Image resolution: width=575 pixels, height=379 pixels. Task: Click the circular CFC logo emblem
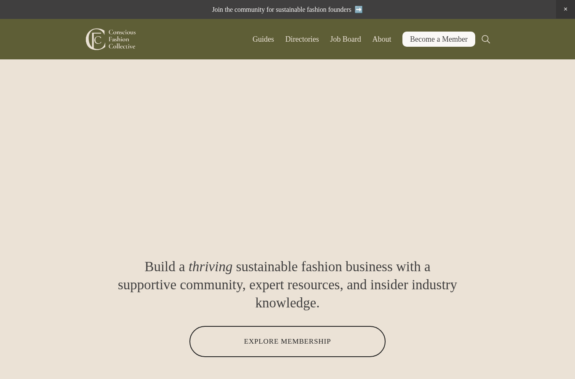96,39
